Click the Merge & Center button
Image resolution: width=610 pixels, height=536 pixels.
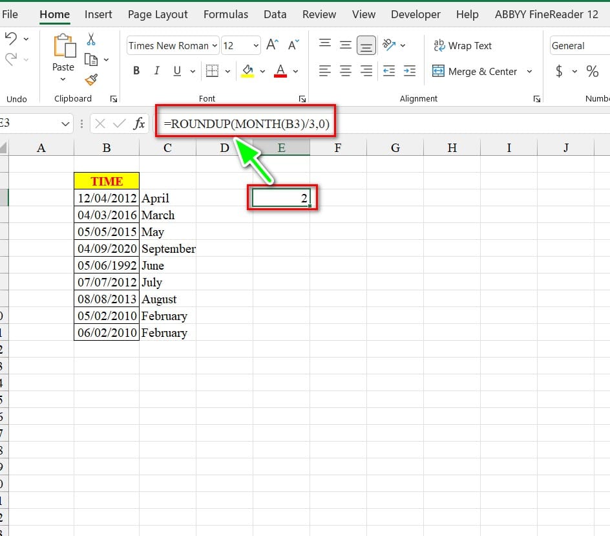coord(475,72)
